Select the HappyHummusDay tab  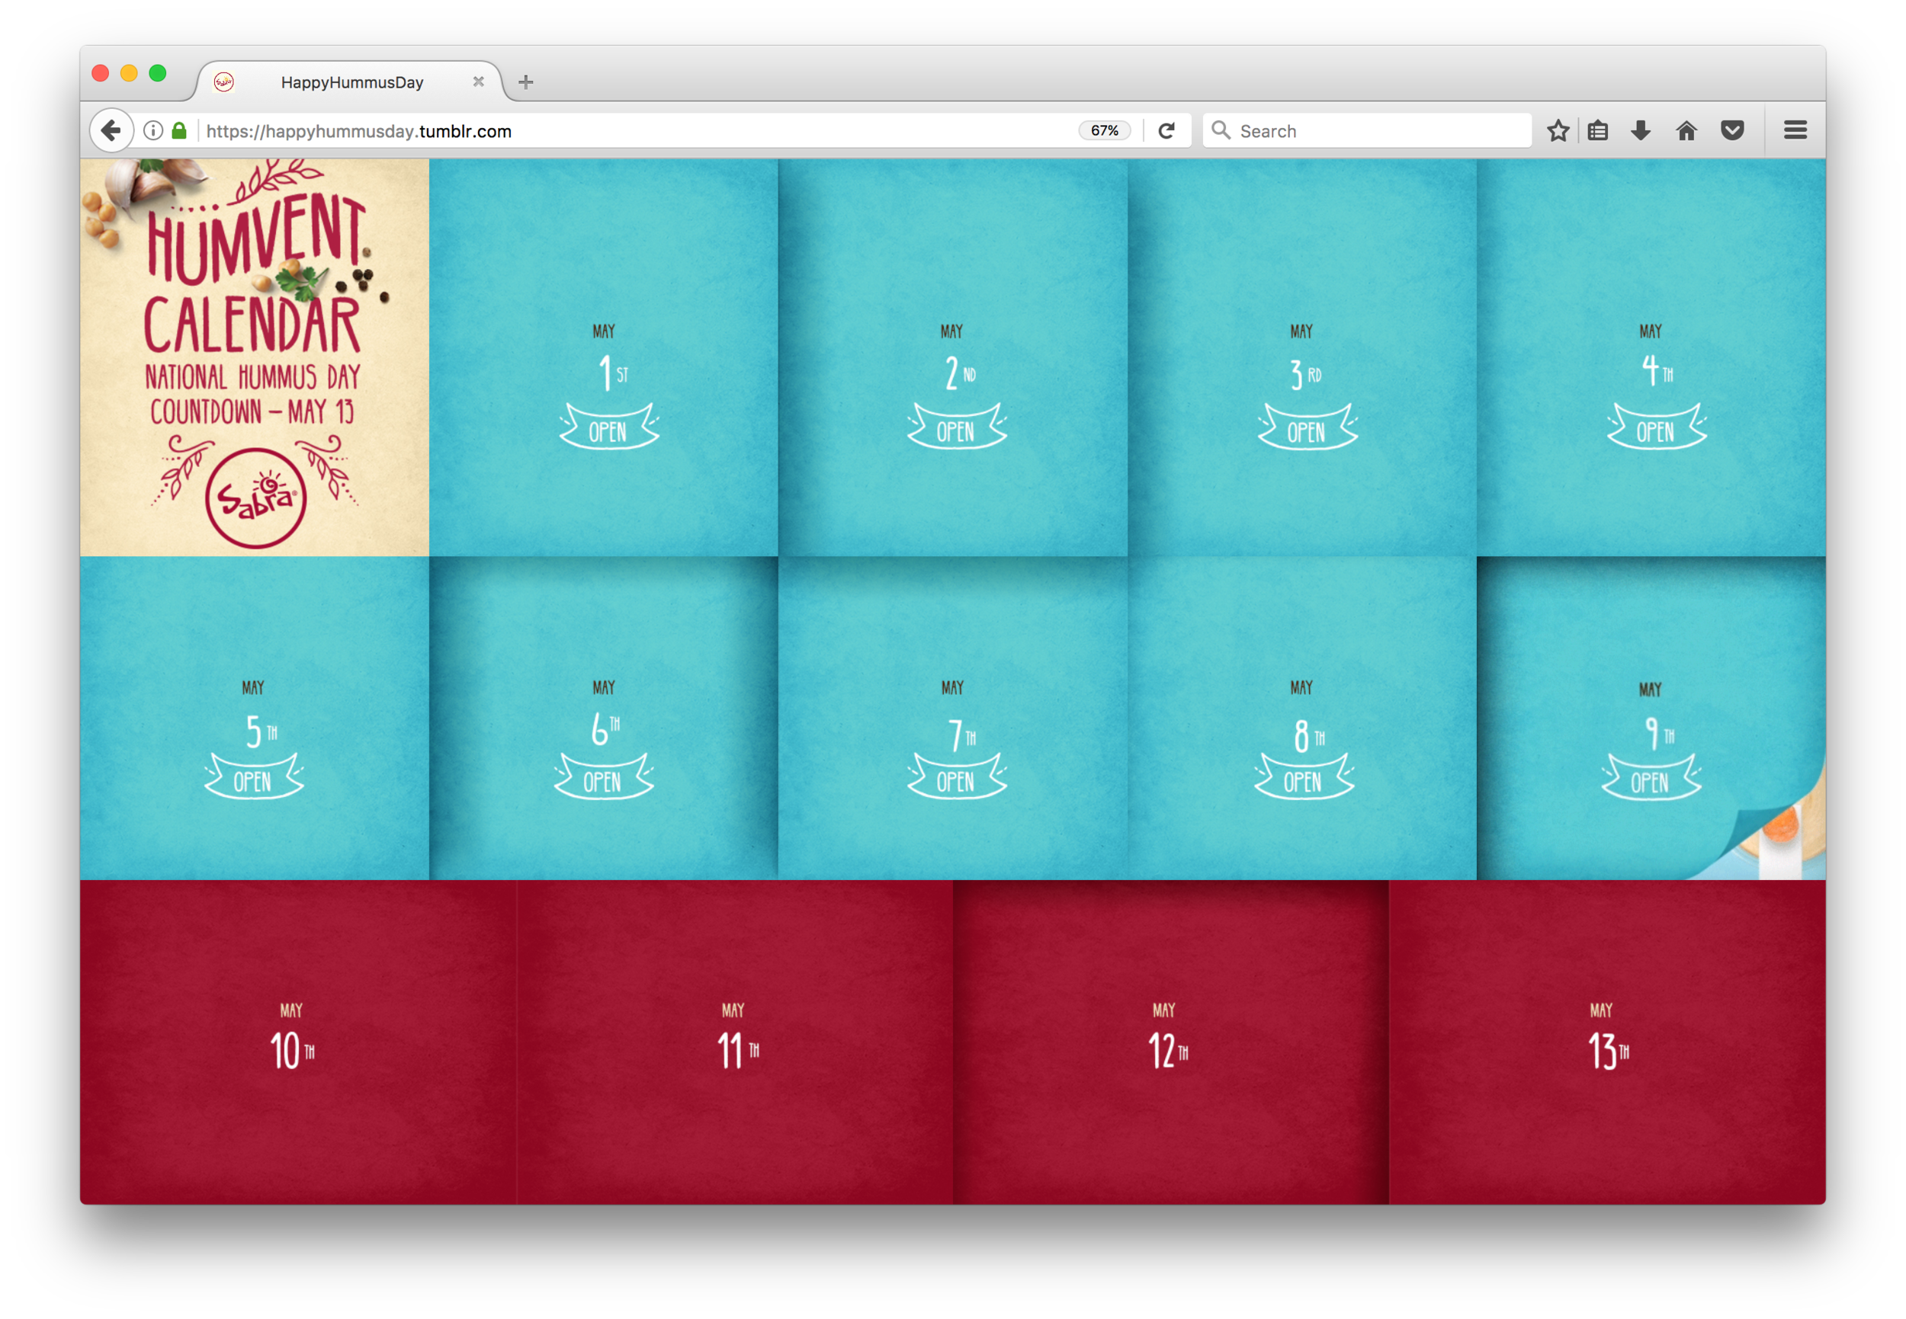coord(351,82)
